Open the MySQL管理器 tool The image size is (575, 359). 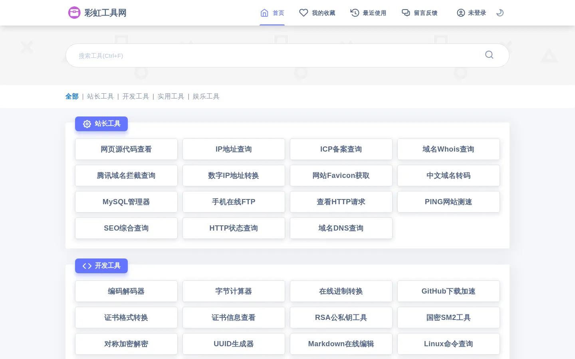point(126,202)
